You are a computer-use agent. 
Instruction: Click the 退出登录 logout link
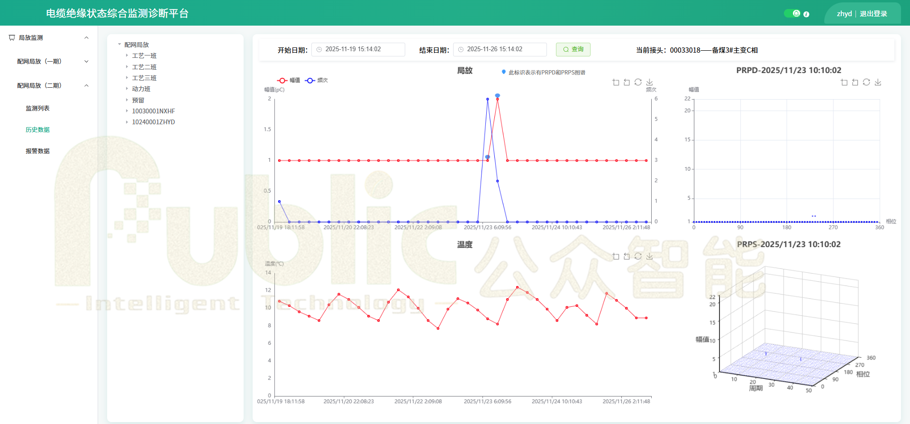pyautogui.click(x=873, y=14)
